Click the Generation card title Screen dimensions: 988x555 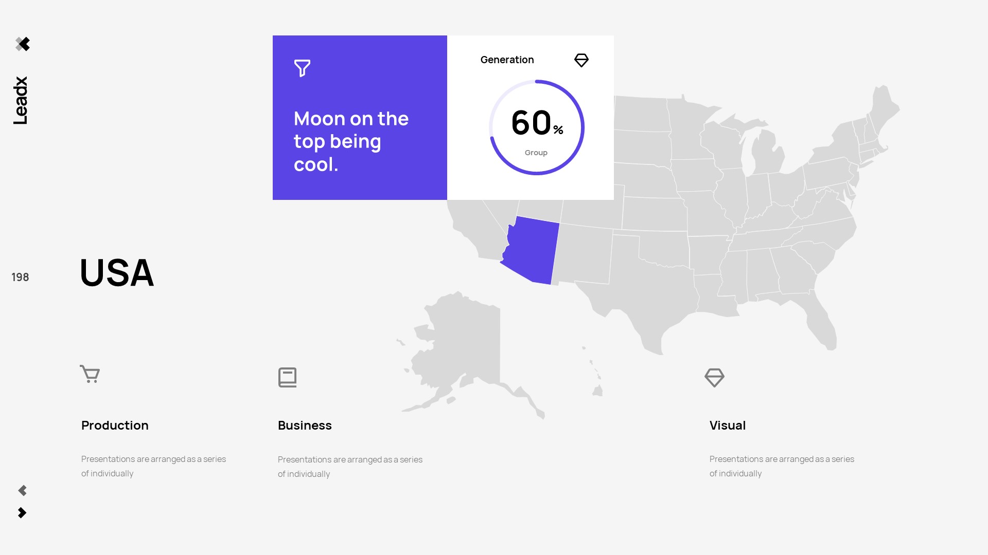coord(507,60)
